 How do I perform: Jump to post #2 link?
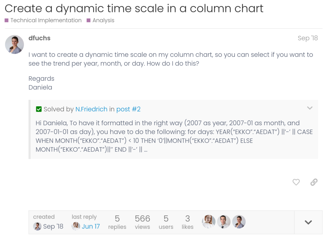pos(128,109)
